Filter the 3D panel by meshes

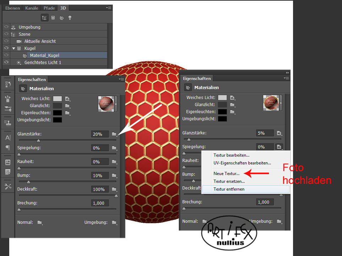click(53, 18)
